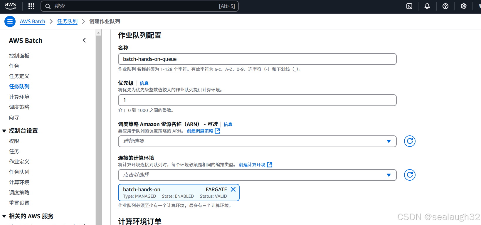The image size is (481, 225).
Task: Collapse the 相关的 AWS 服务 section
Action: pyautogui.click(x=4, y=216)
